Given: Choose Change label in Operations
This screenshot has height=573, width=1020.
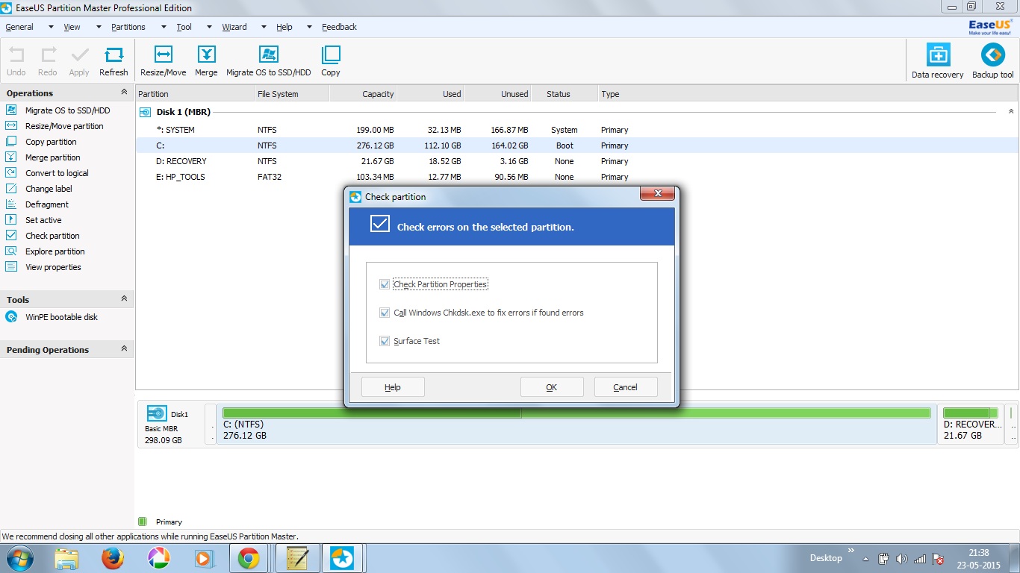Looking at the screenshot, I should 49,189.
